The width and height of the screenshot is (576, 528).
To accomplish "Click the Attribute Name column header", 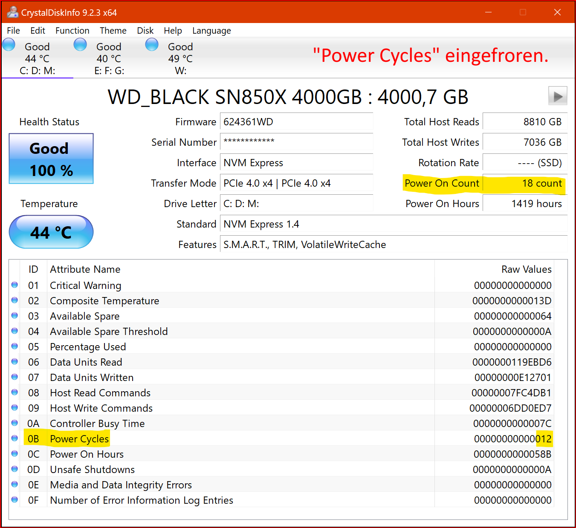I will coord(85,269).
